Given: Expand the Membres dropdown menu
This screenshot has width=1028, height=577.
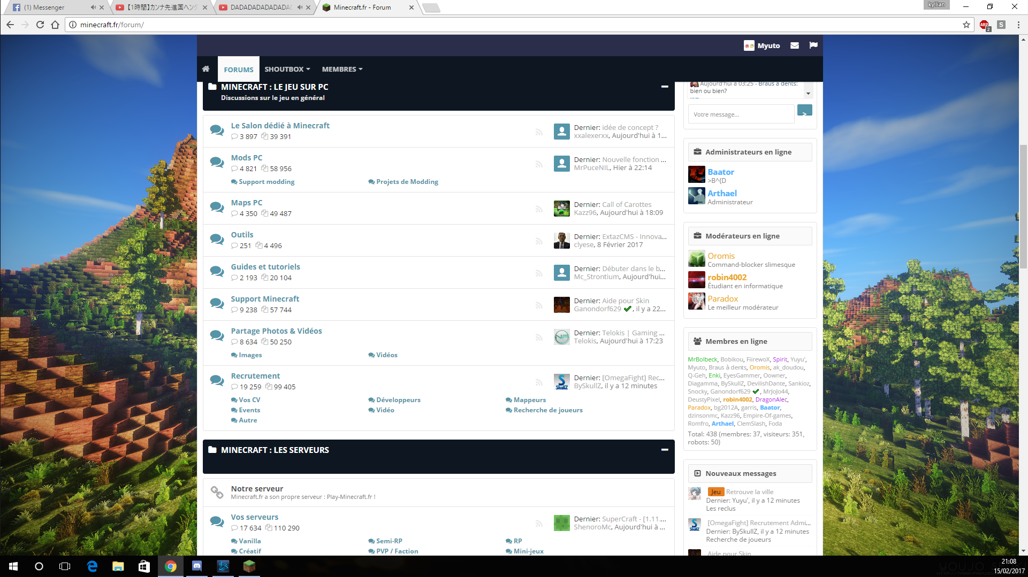Looking at the screenshot, I should point(342,69).
